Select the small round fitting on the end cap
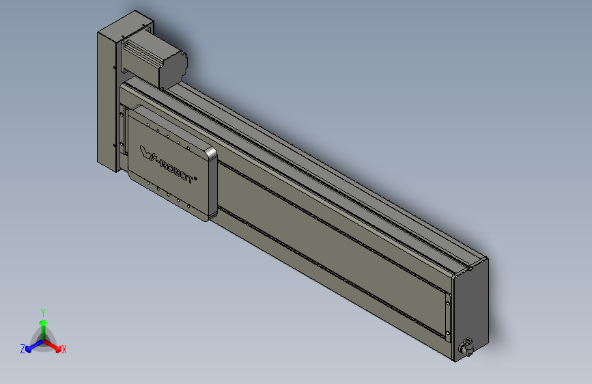 point(466,347)
